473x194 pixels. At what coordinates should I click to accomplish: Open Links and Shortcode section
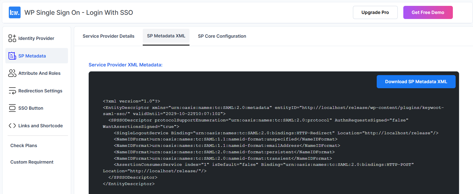(x=37, y=126)
